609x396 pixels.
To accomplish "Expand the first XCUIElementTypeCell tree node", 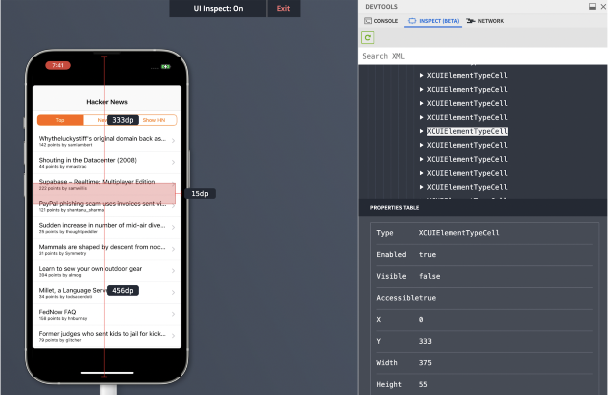I will pyautogui.click(x=421, y=76).
